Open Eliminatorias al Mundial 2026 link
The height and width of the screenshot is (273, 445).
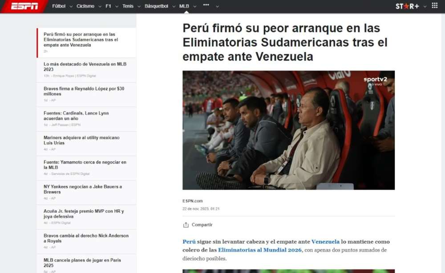[260, 250]
